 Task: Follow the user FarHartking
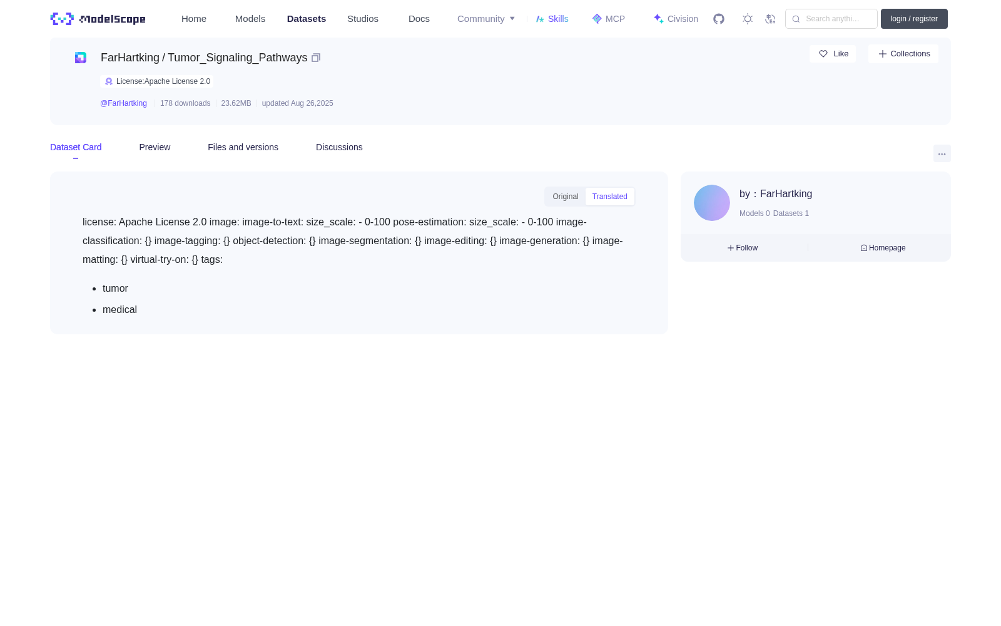click(743, 248)
